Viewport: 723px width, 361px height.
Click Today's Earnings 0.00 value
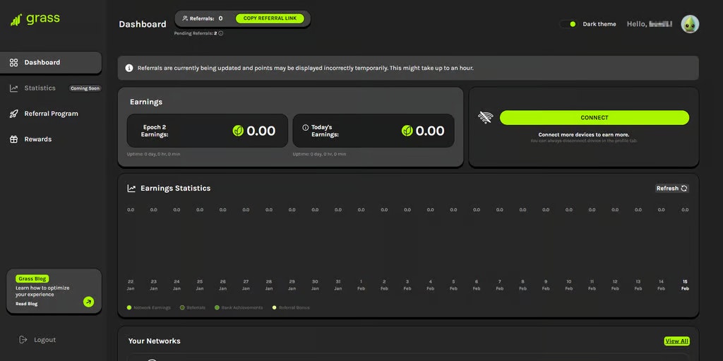pos(430,131)
